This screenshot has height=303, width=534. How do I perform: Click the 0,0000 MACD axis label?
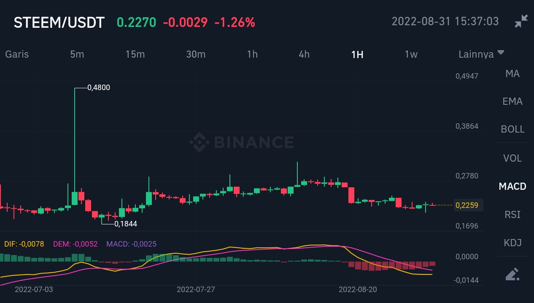click(467, 257)
